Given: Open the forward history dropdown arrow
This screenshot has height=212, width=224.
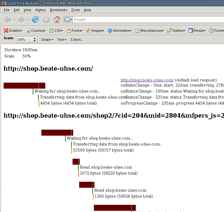Looking at the screenshot, I should pyautogui.click(x=28, y=19).
